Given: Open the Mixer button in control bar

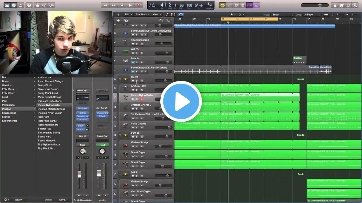Looking at the screenshot, I should (x=44, y=5).
